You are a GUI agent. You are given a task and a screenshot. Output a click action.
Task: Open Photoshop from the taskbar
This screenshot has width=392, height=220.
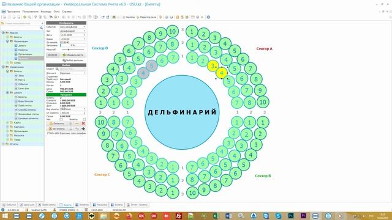[x=291, y=216]
